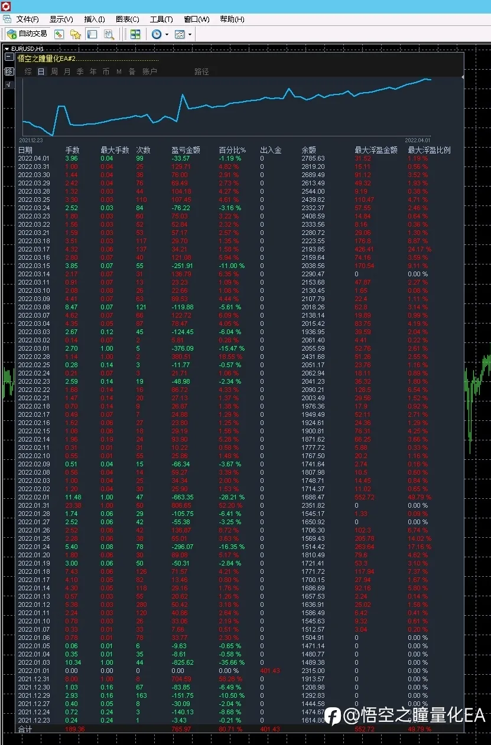
Task: Click the application logo icon in title bar
Action: [x=6, y=6]
